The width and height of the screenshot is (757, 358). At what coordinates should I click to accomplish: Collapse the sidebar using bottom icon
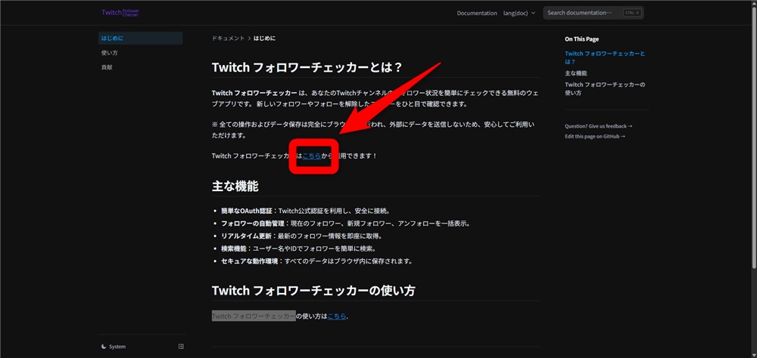tap(181, 347)
